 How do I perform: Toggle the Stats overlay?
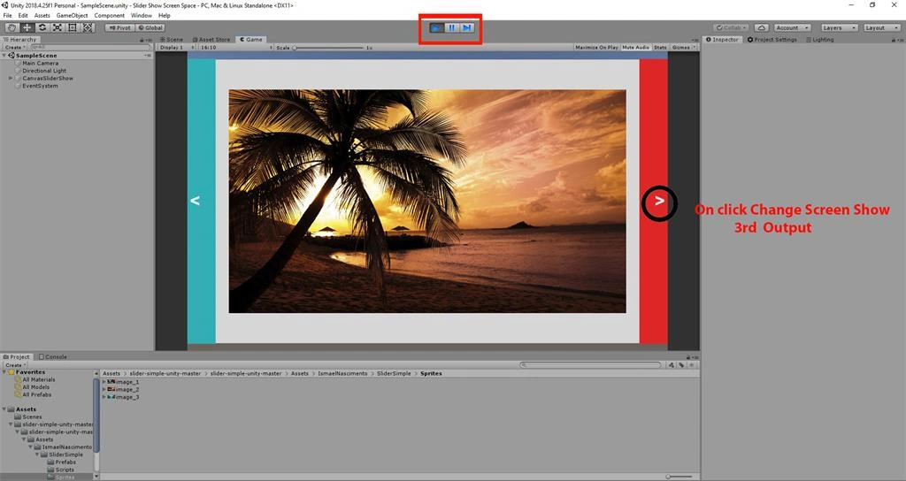660,48
